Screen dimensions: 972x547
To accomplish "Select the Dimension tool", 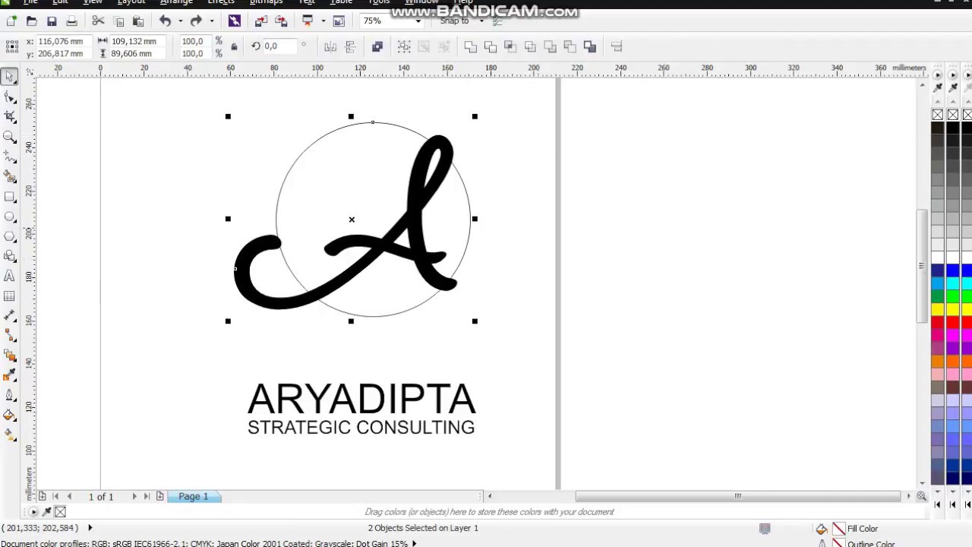I will pyautogui.click(x=9, y=316).
